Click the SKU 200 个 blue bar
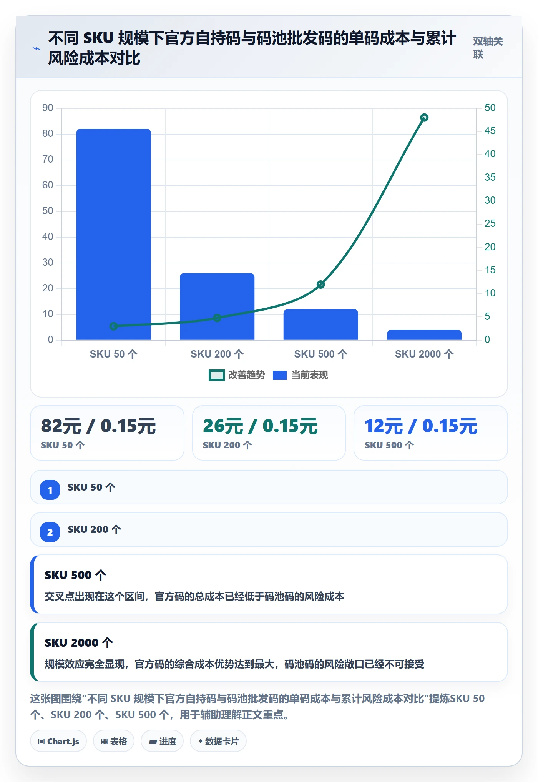This screenshot has width=538, height=782. pyautogui.click(x=217, y=306)
